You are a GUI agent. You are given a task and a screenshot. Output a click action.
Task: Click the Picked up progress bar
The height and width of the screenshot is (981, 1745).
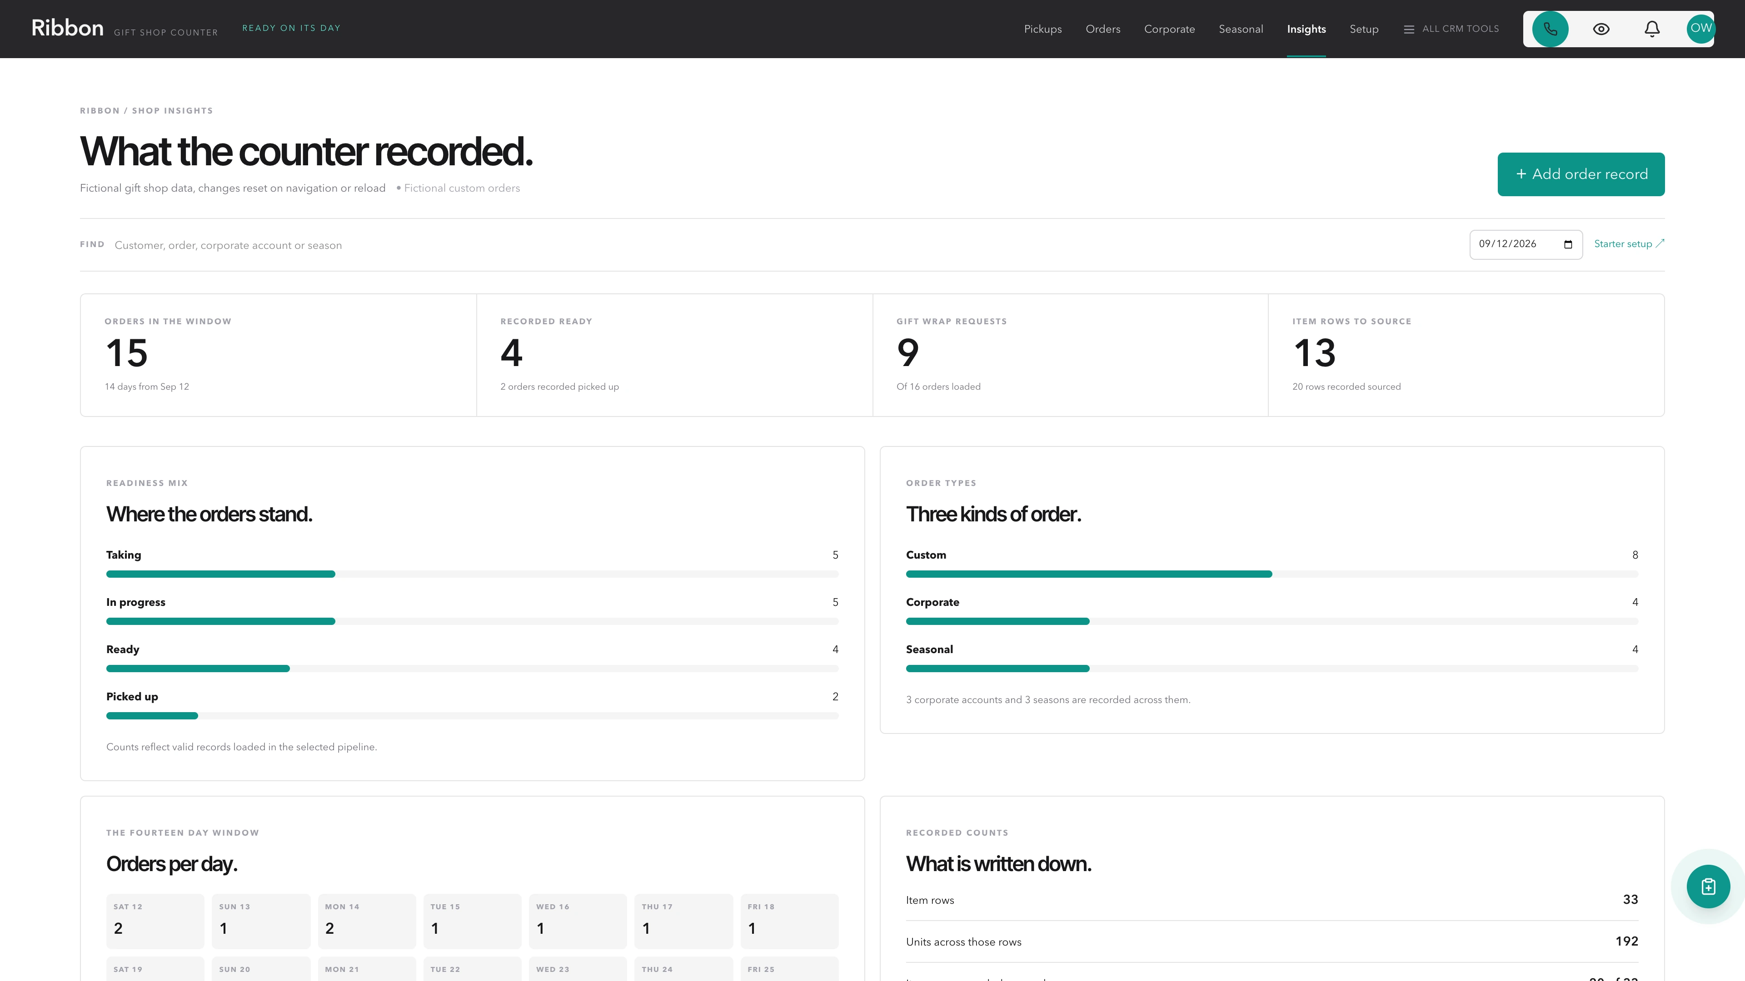pos(472,716)
